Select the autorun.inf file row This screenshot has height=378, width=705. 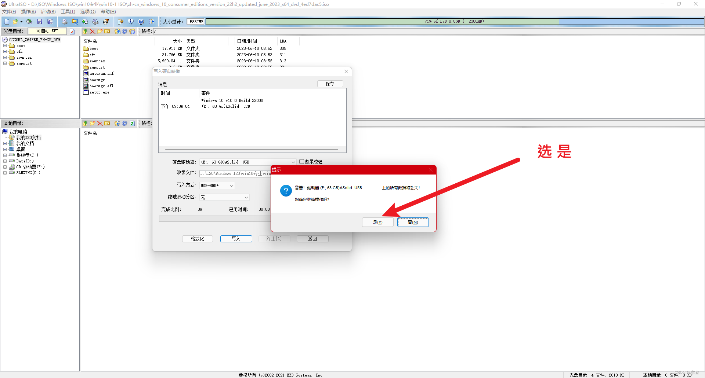tap(98, 74)
